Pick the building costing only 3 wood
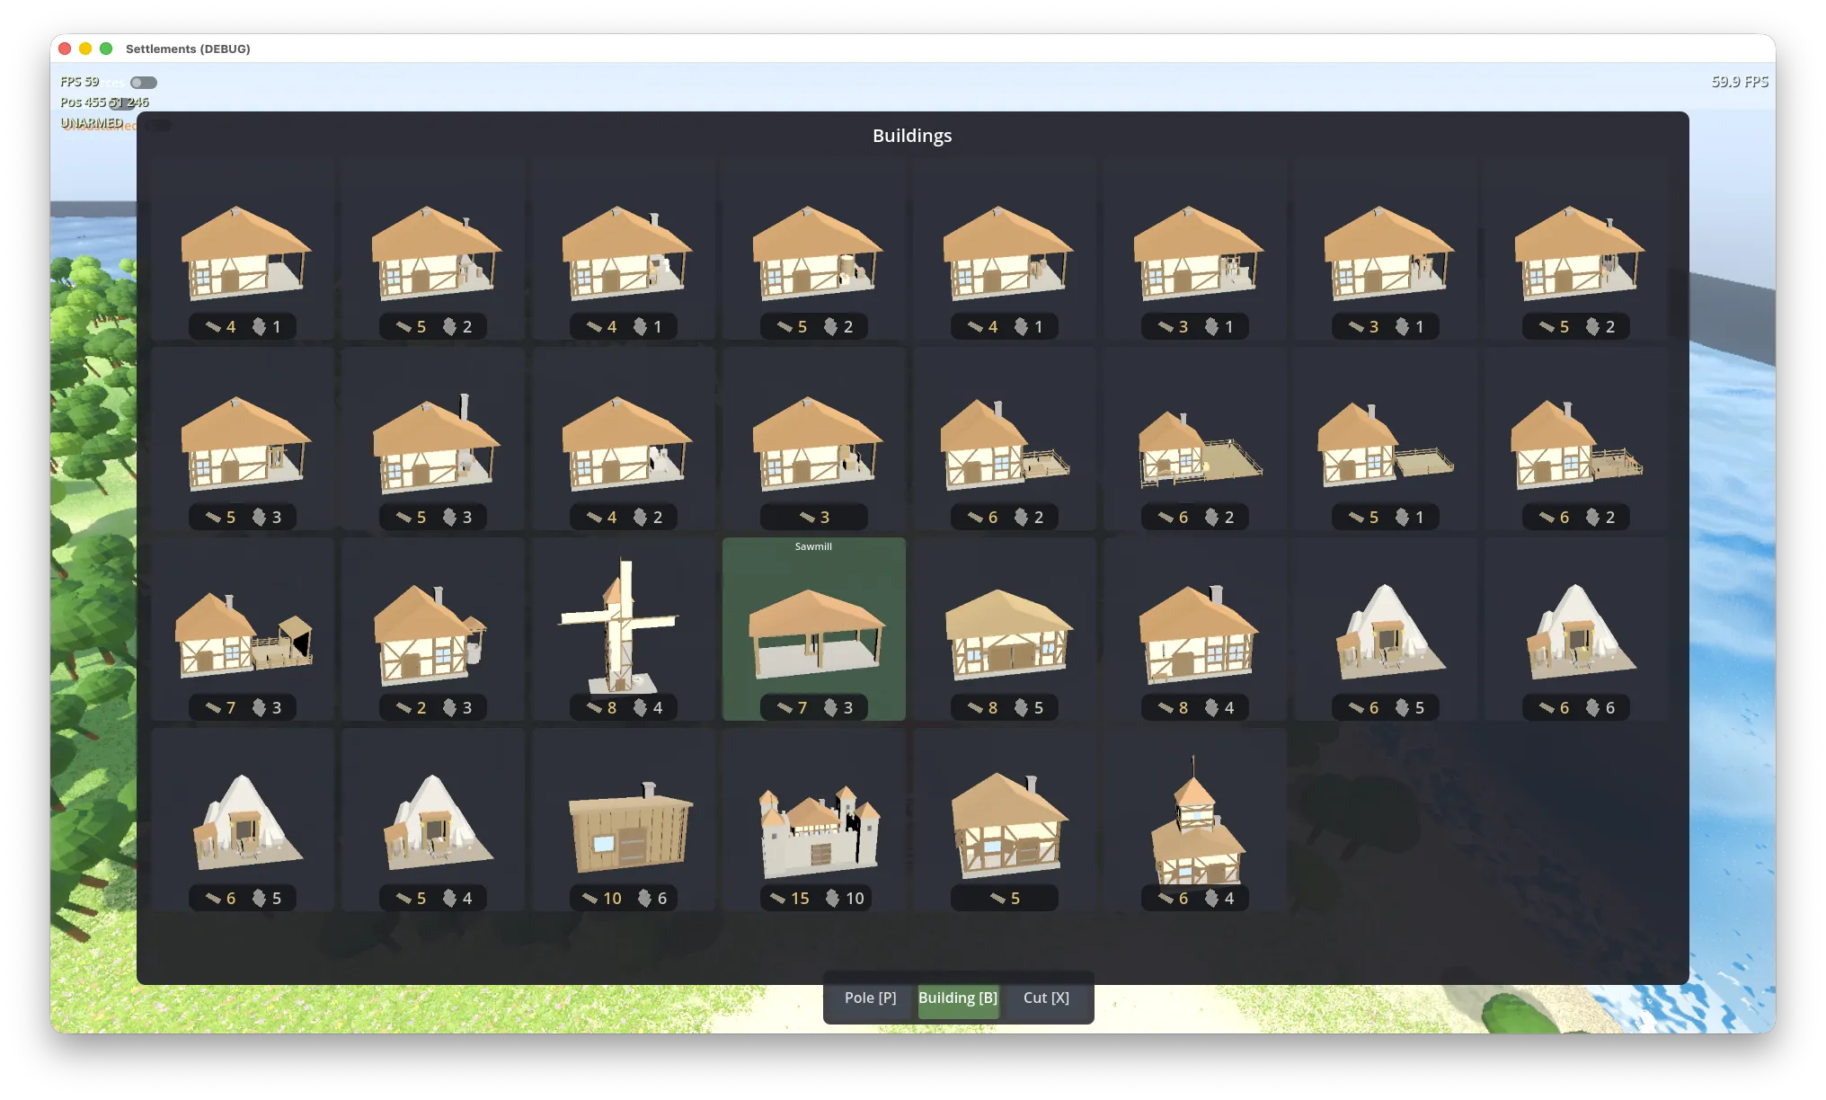Image resolution: width=1826 pixels, height=1100 pixels. coord(813,440)
